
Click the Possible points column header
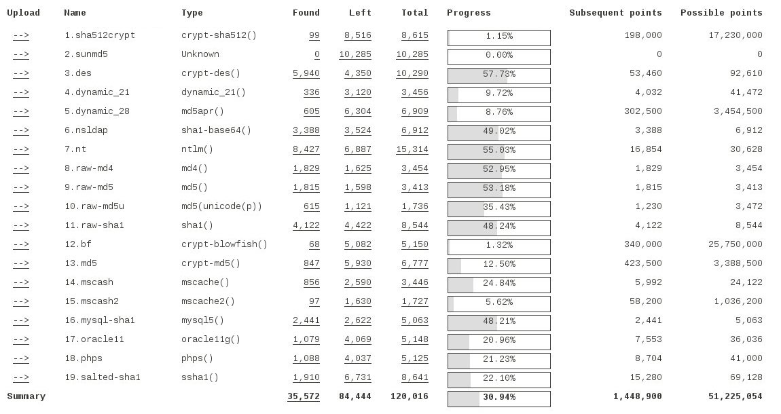721,13
